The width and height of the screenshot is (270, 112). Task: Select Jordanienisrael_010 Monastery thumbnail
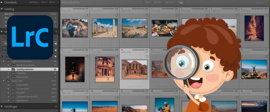(135, 69)
